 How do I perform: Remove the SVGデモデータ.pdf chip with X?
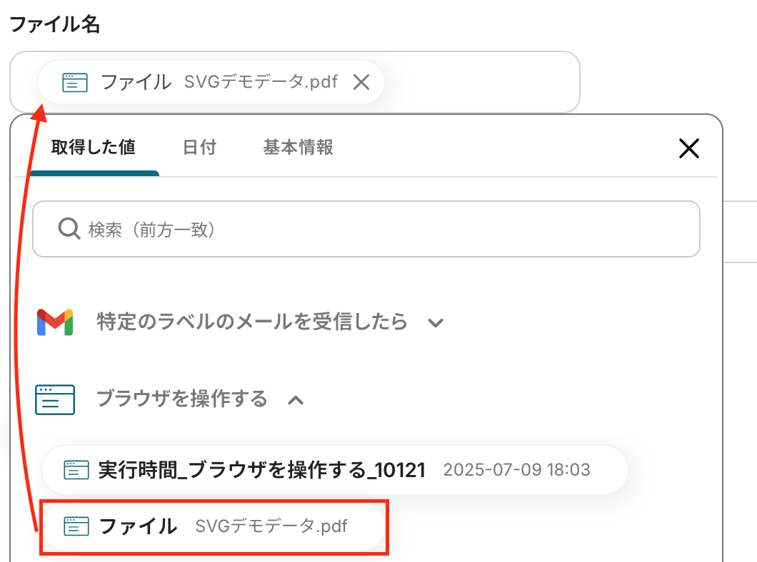click(361, 83)
